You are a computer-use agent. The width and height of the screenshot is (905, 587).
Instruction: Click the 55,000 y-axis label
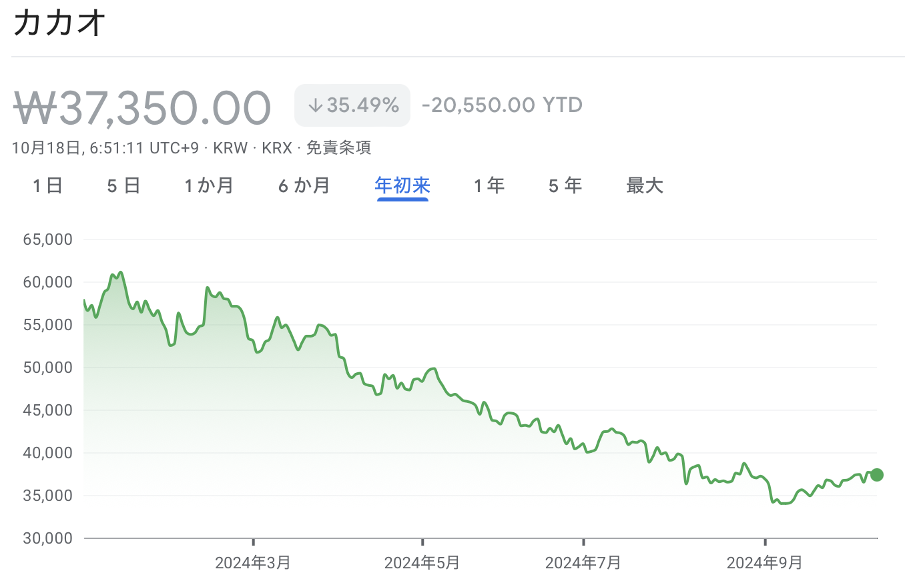point(47,325)
